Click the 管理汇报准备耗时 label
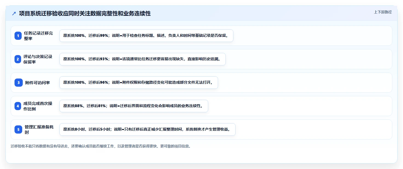The width and height of the screenshot is (403, 169). [39, 129]
